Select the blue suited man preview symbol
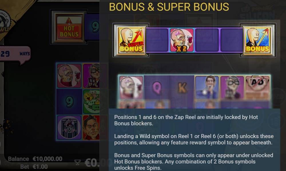The width and height of the screenshot is (286, 171). [207, 87]
